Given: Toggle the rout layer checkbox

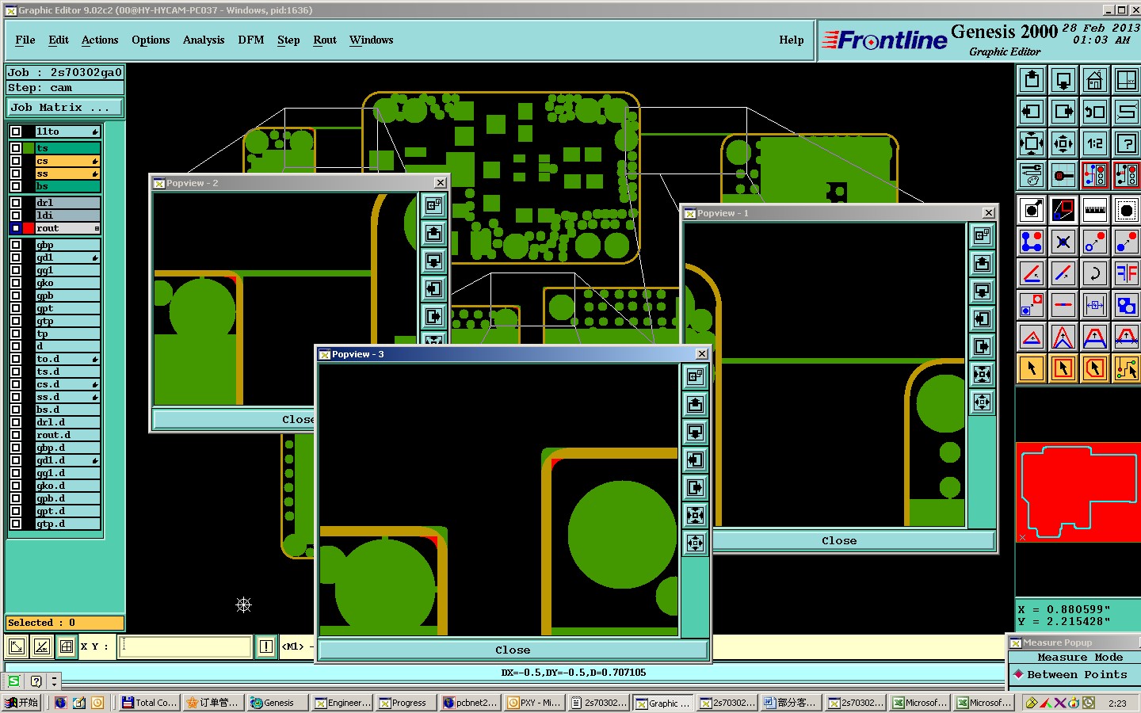Looking at the screenshot, I should (x=16, y=228).
